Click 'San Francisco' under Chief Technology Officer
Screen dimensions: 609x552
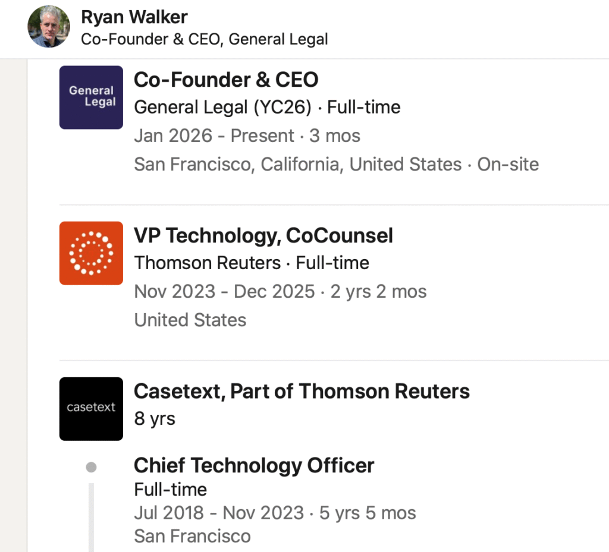pyautogui.click(x=192, y=536)
